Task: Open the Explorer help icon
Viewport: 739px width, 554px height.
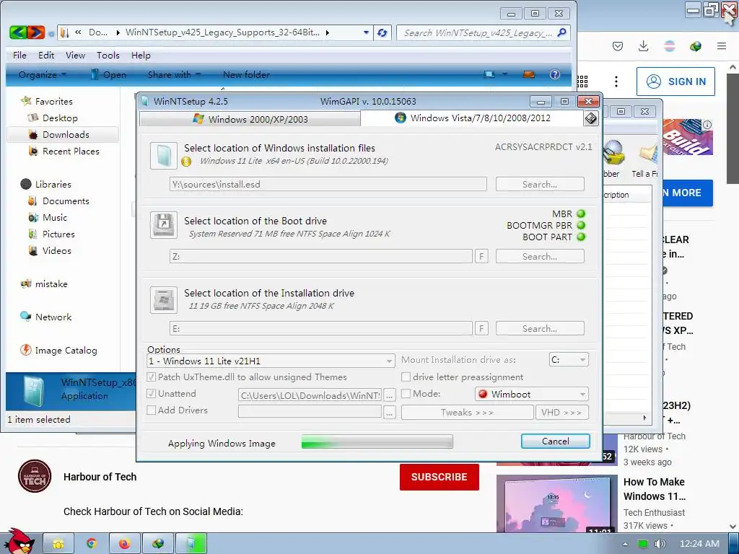Action: click(x=555, y=74)
